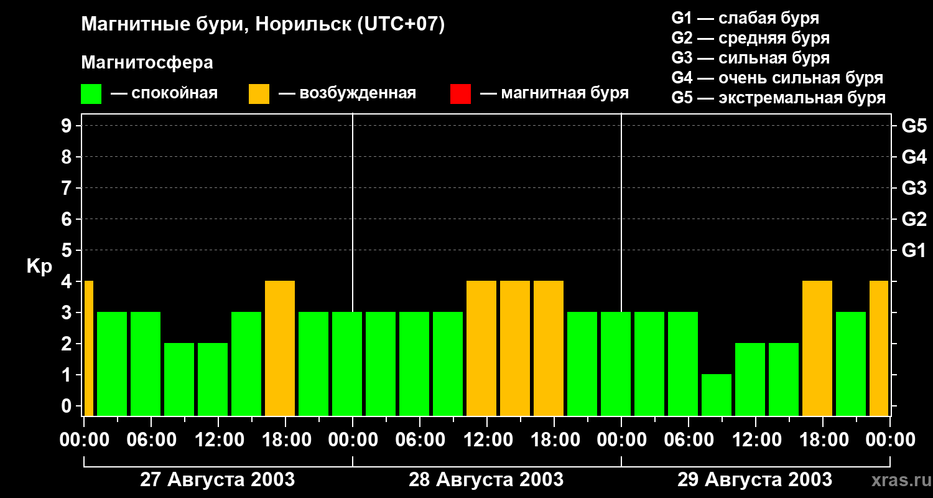Click orange bar above 18:00 on 29 August

point(817,348)
